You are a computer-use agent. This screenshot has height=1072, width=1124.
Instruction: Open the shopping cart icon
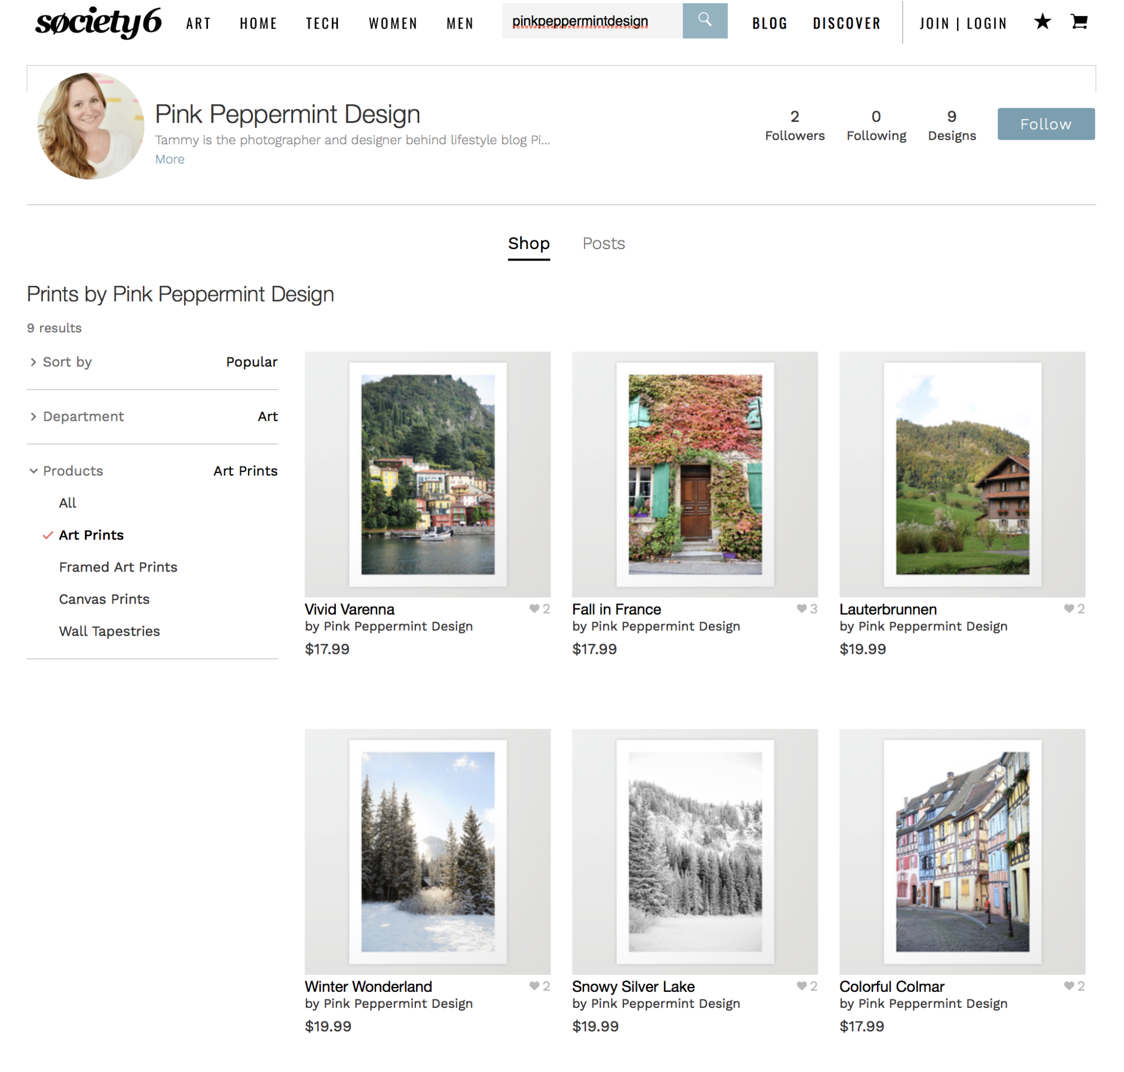(1078, 22)
